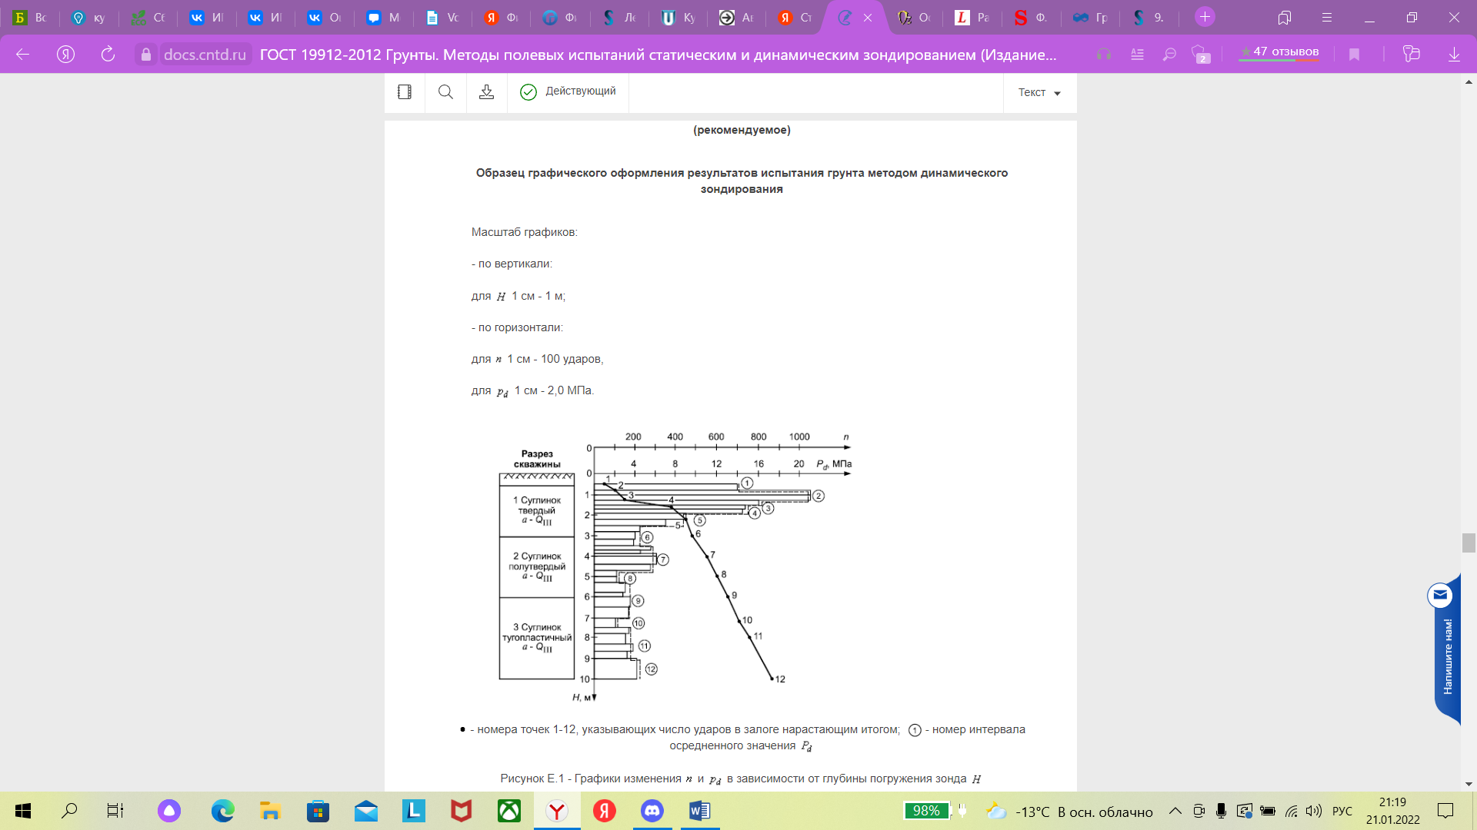This screenshot has width=1477, height=830.
Task: Close the active GOST tab
Action: coord(868,18)
